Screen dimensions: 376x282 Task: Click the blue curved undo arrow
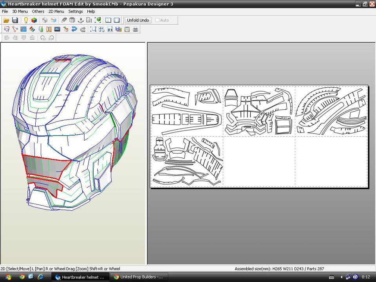coord(74,29)
